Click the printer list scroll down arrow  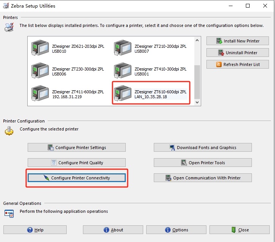coord(197,102)
